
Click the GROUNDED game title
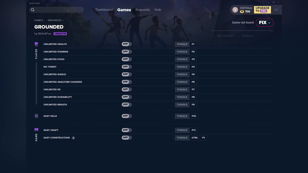[x=49, y=27]
